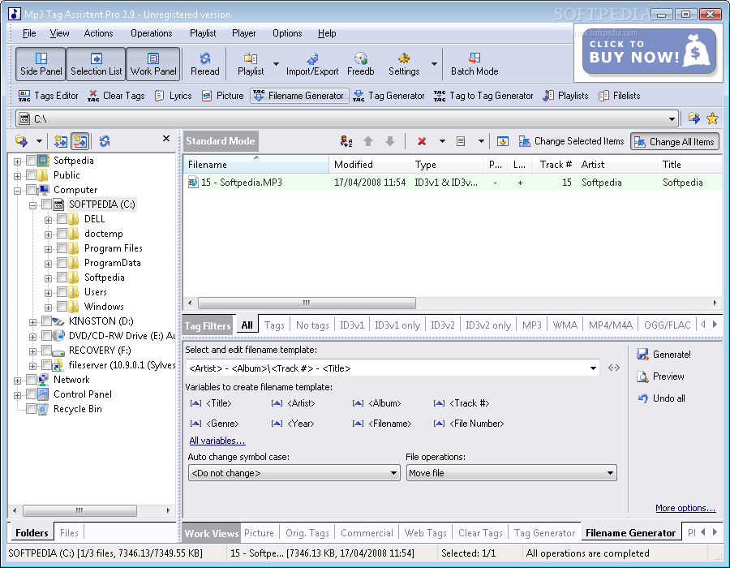This screenshot has height=568, width=730.
Task: Open Tag to Tag Generator
Action: [x=483, y=96]
